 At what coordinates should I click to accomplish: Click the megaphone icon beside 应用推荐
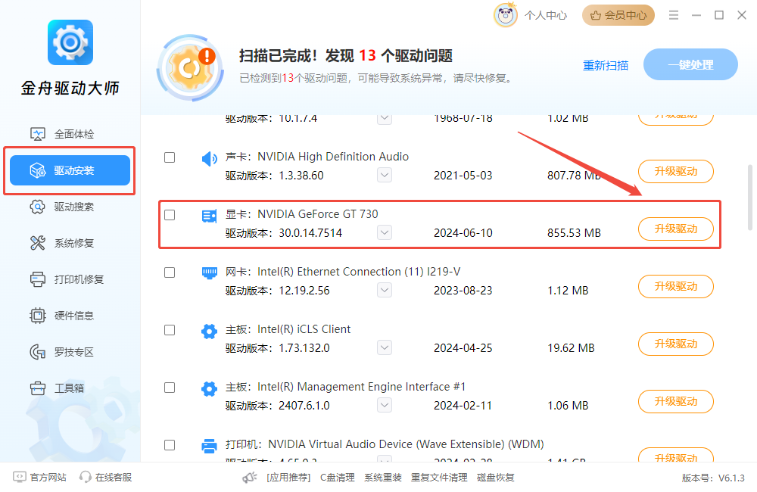click(250, 478)
